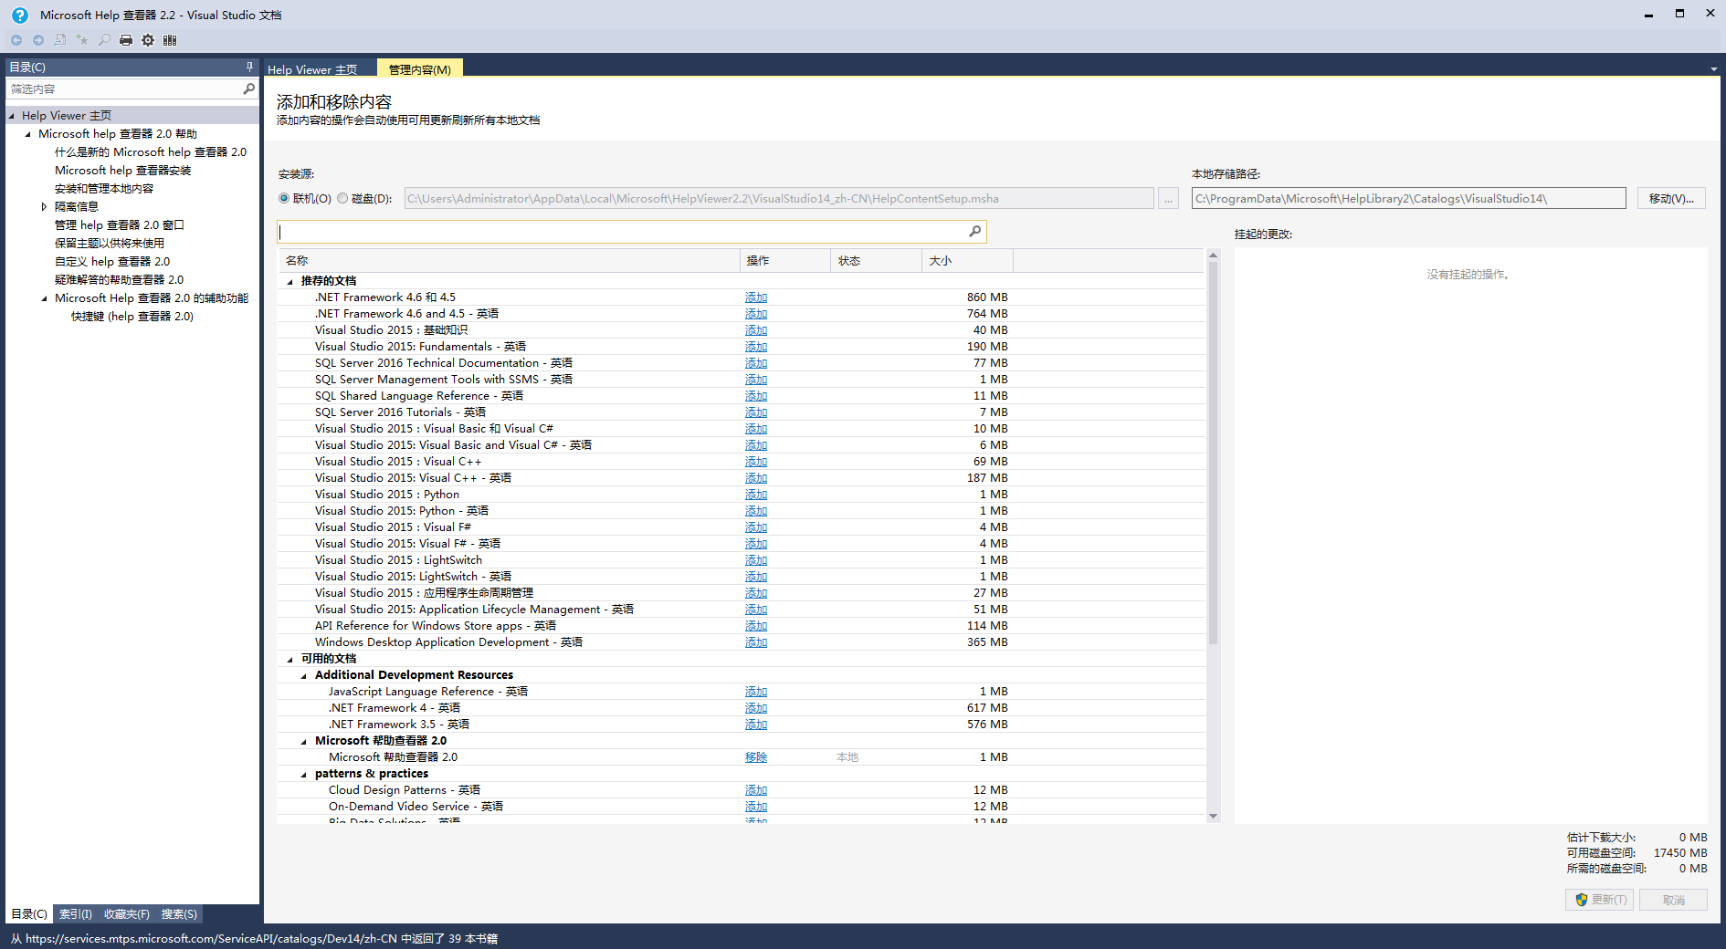This screenshot has width=1726, height=949.
Task: Click the Manage Content books icon
Action: click(170, 40)
